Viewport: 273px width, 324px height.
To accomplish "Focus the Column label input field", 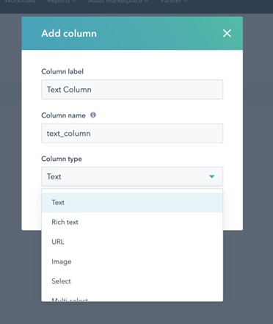I will click(132, 90).
